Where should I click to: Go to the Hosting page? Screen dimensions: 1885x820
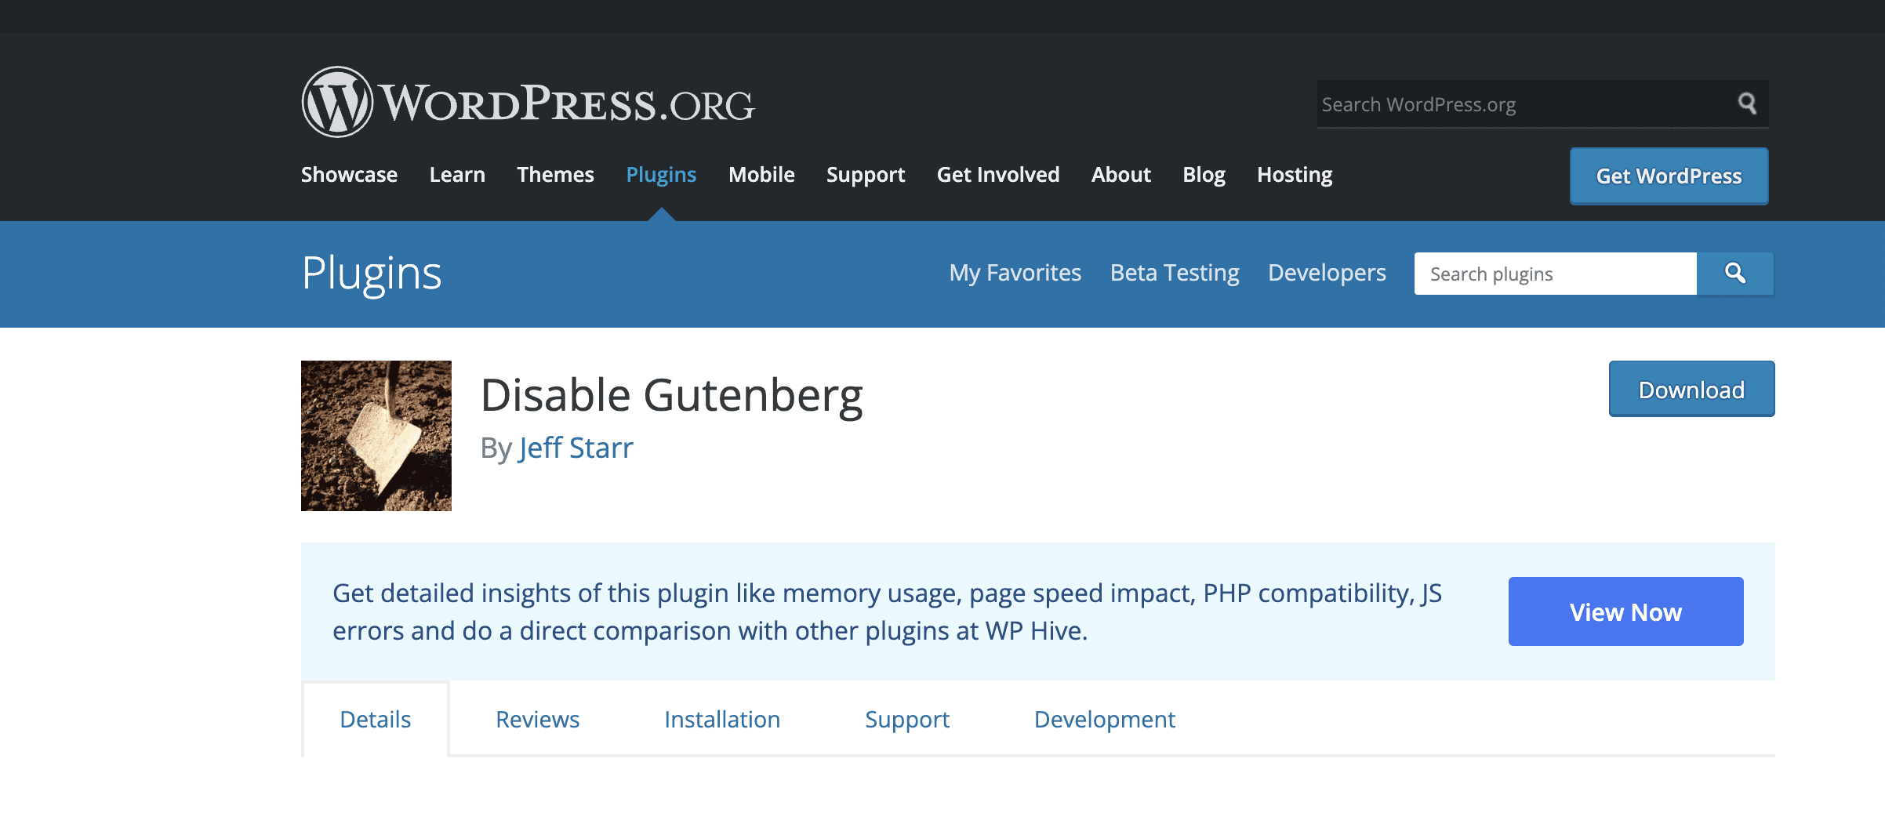[x=1295, y=174]
